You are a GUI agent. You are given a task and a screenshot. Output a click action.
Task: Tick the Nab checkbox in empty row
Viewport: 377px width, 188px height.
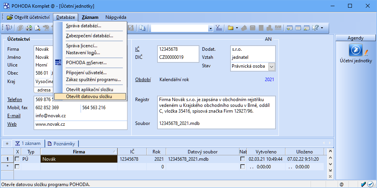tap(243, 167)
